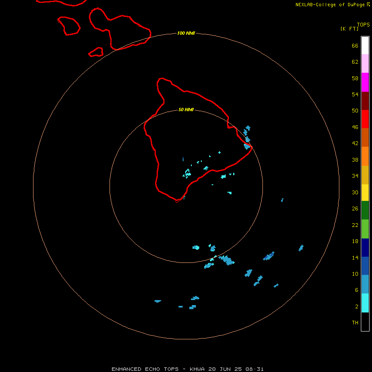Screen dimensions: 372x372
Task: Click the '22' legend value
Action: coord(355,225)
